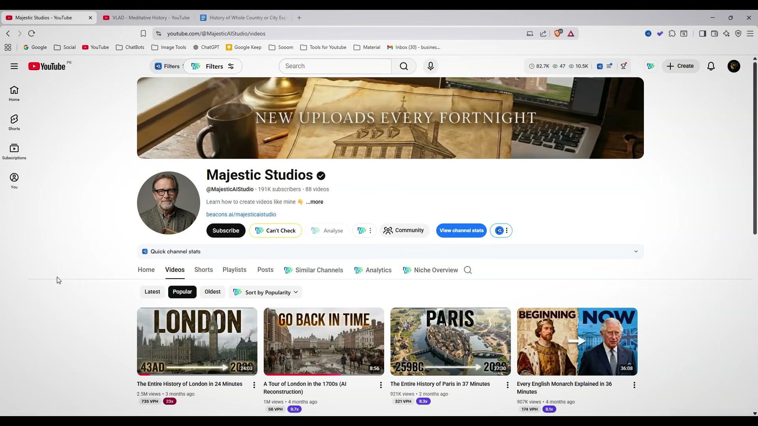Open the trophy icon in stats bar
The image size is (758, 426).
coord(624,66)
